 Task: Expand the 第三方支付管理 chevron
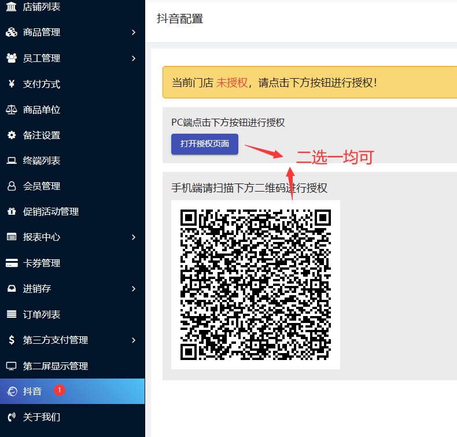point(134,340)
